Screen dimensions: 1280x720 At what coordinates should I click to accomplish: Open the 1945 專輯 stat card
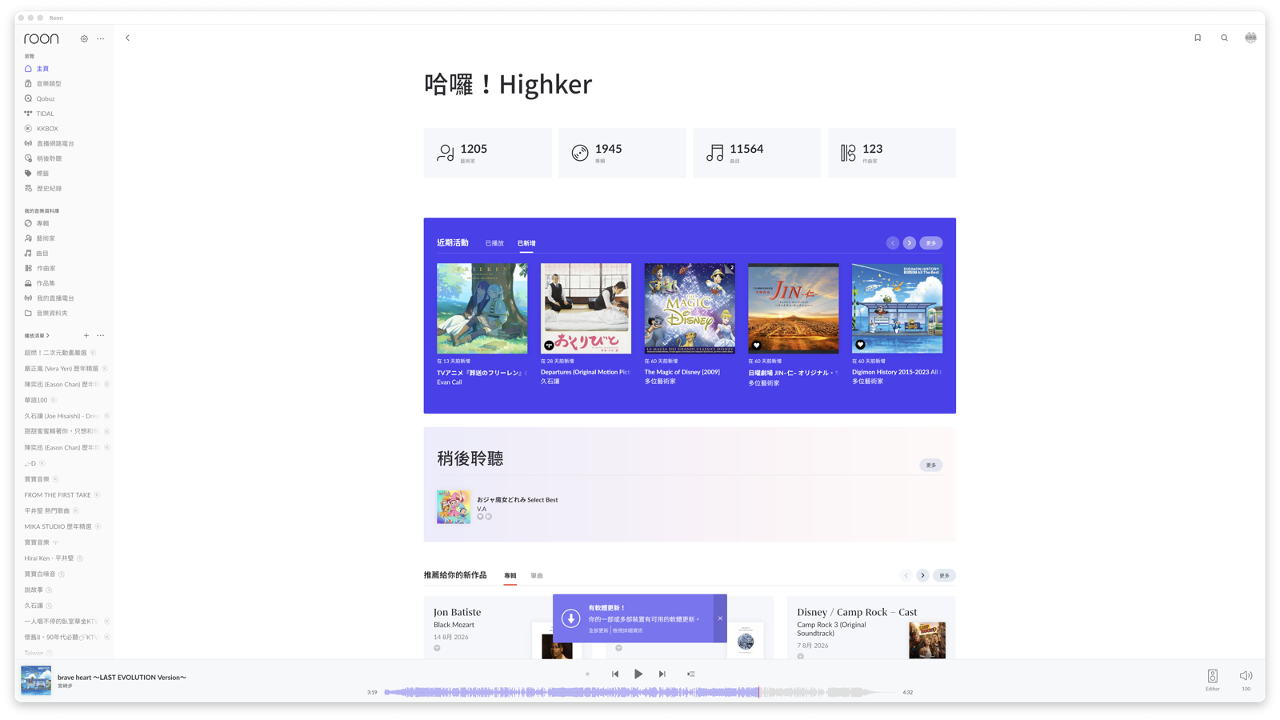622,153
